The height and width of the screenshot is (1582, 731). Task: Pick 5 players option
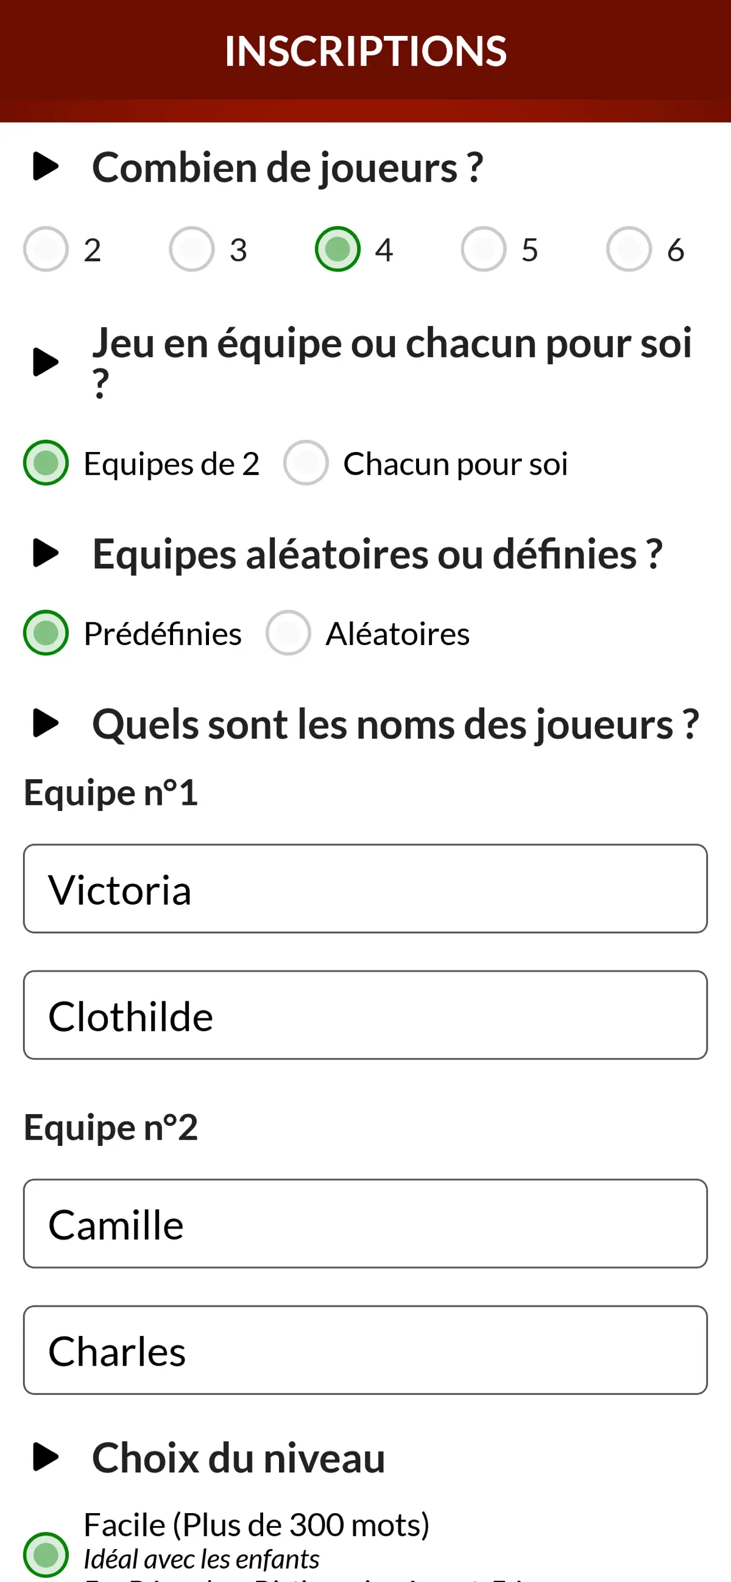coord(484,249)
